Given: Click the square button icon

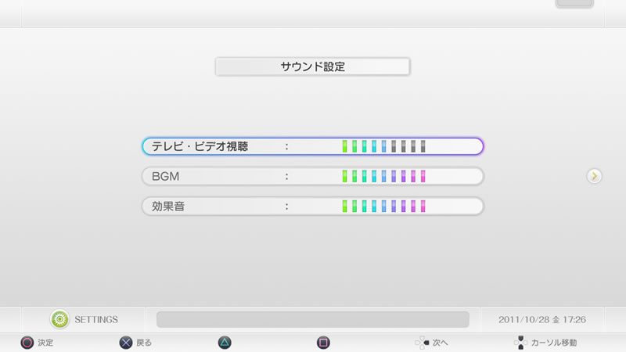Looking at the screenshot, I should point(323,343).
